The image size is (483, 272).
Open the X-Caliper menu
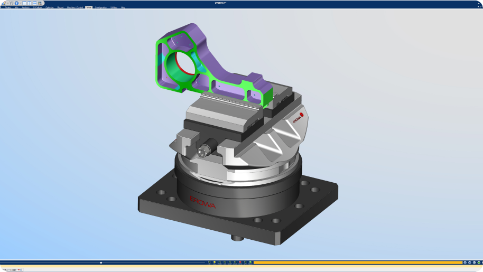[x=37, y=7]
